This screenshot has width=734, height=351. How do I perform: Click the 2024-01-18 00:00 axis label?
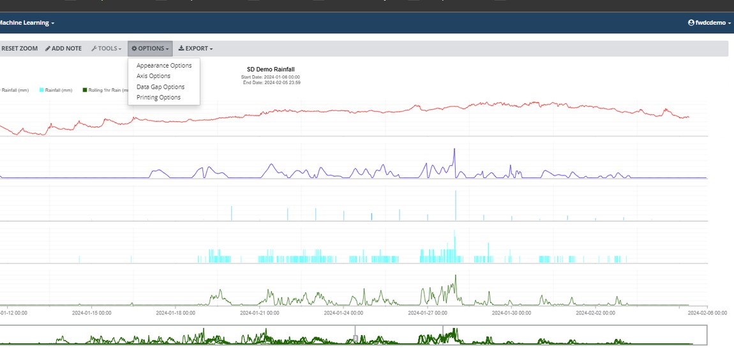click(176, 313)
